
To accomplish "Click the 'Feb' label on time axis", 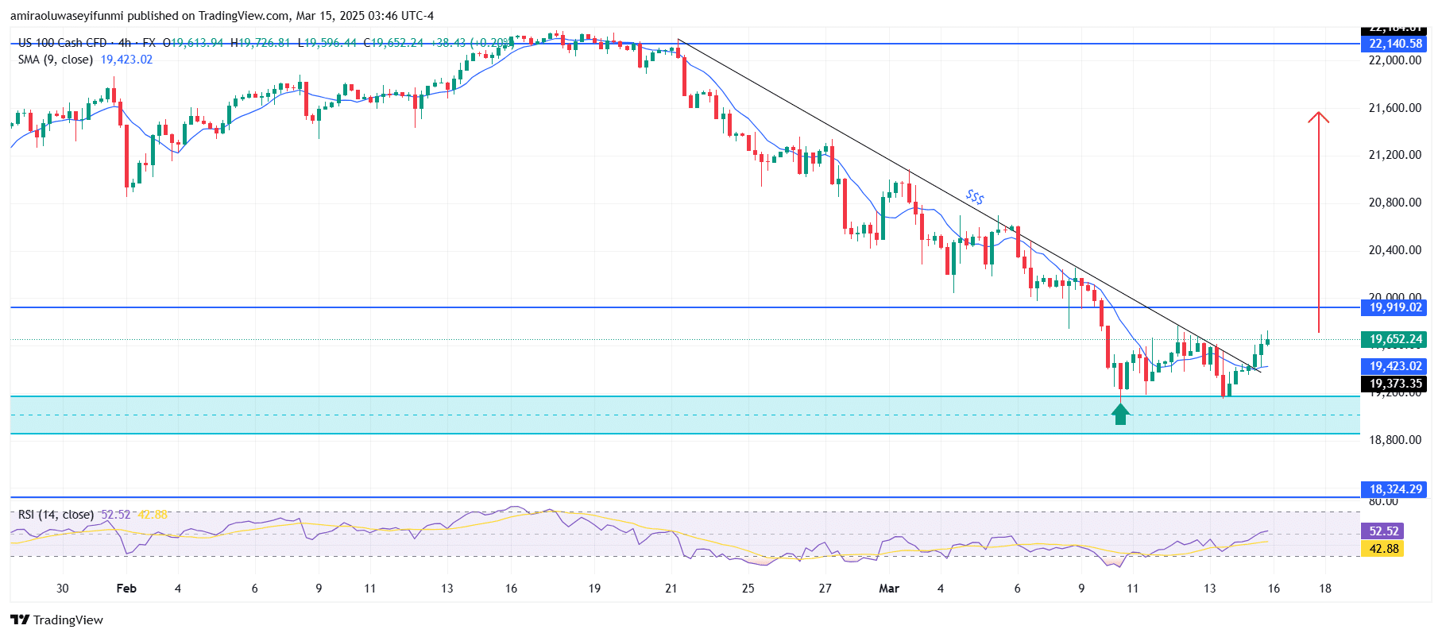I will click(126, 589).
